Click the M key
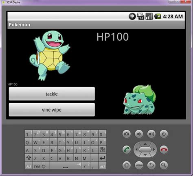 click(86, 158)
